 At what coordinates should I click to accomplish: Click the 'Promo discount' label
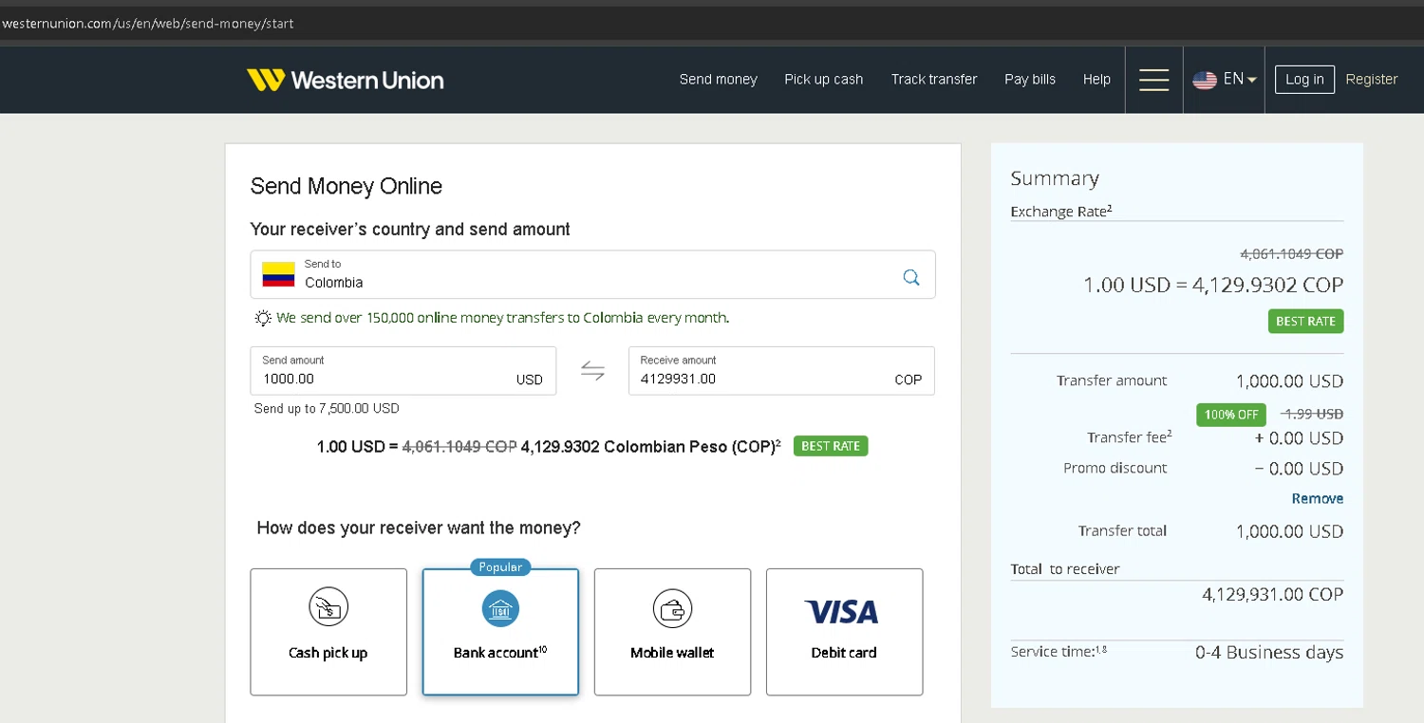click(x=1115, y=468)
